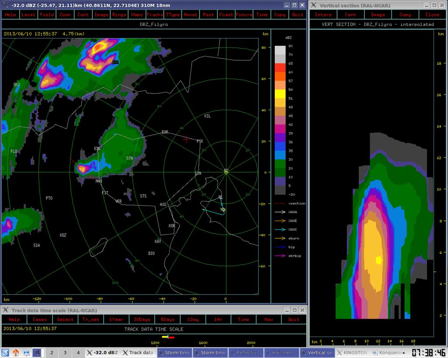Screen dimensions: 448x358
Task: Click the yellow-red marker on the track time scale
Action: pyautogui.click(x=168, y=337)
